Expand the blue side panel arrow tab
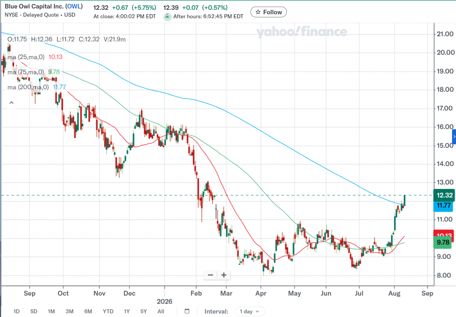Image resolution: width=456 pixels, height=317 pixels. 454,137
